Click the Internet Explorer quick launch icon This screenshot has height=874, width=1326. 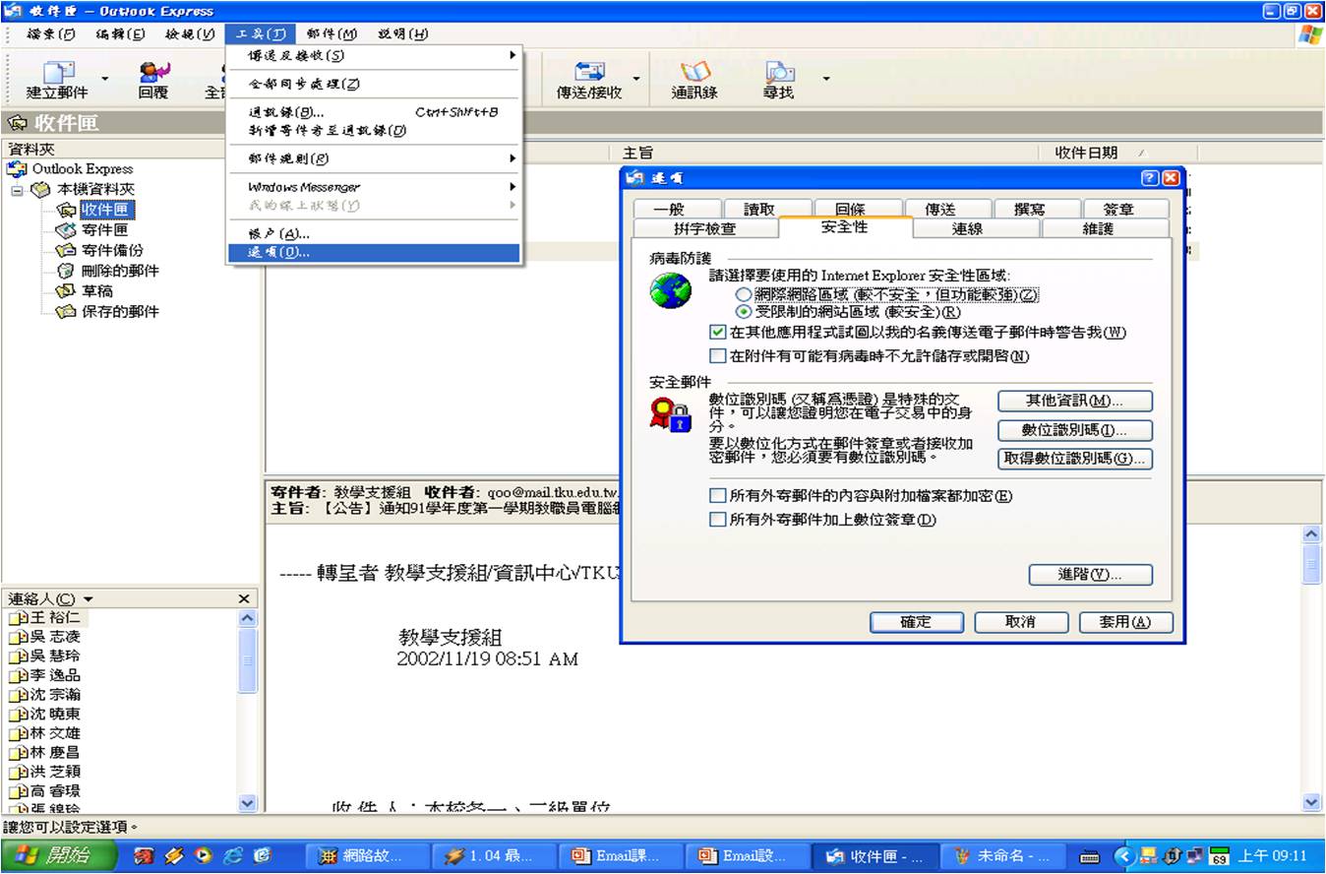pyautogui.click(x=233, y=855)
